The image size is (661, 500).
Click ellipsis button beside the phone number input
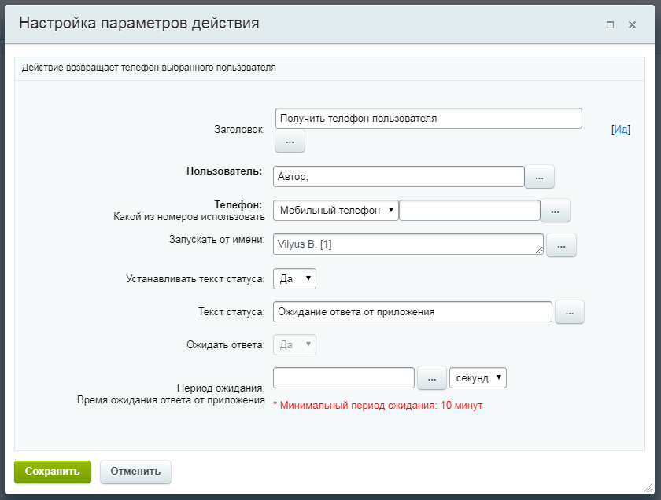(555, 211)
